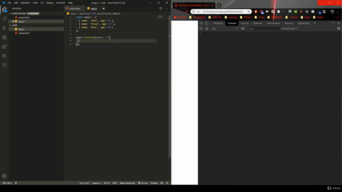Open the Manage gear in activity bar
342x192 pixels.
tap(4, 176)
